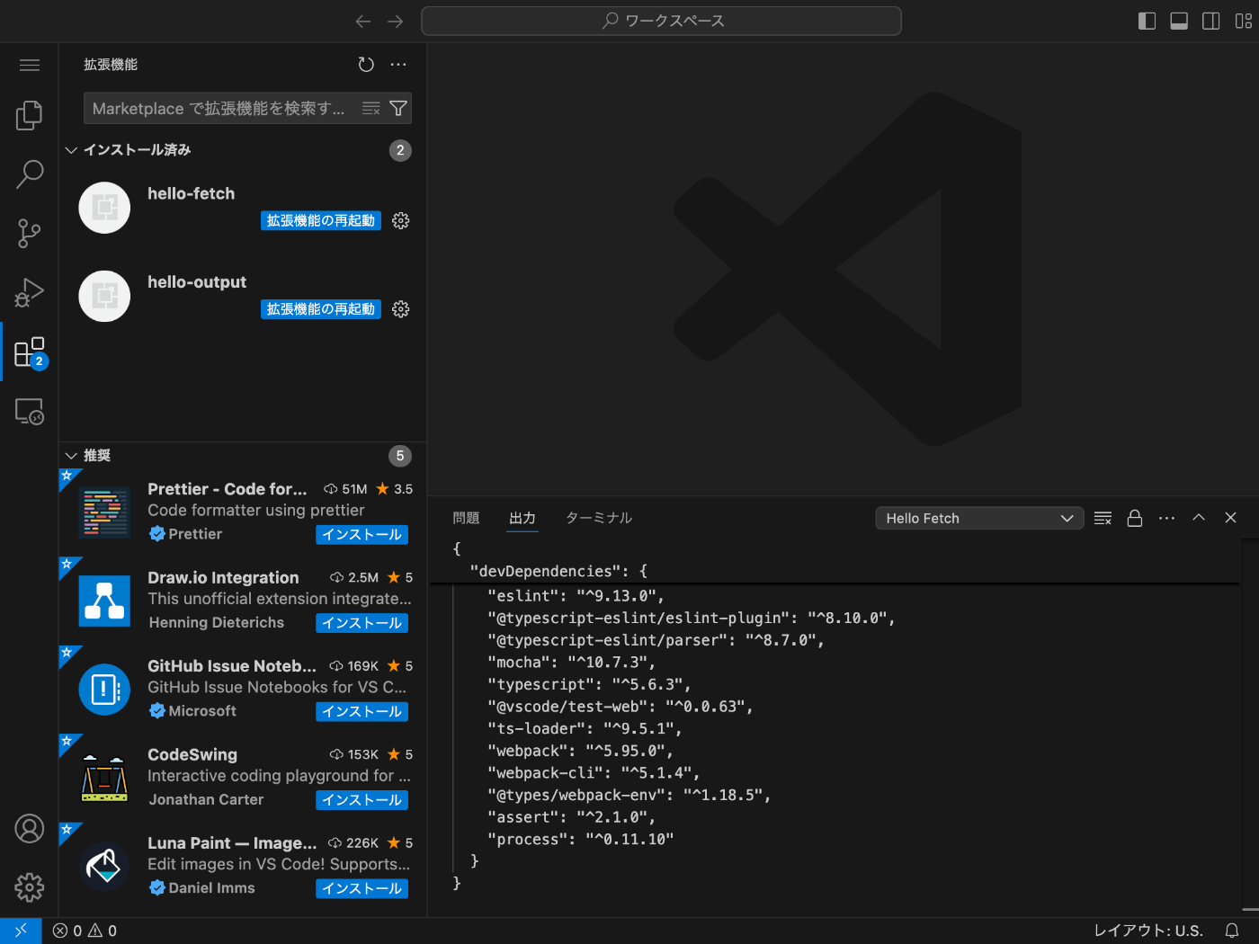Customize layout from title bar

click(1244, 21)
